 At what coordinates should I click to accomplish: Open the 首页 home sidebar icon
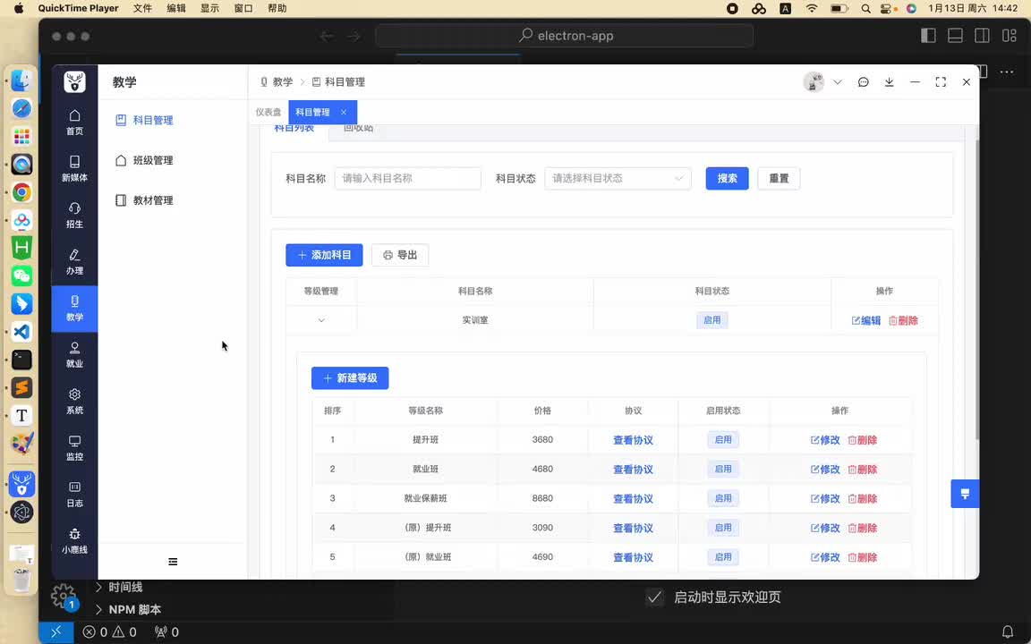pyautogui.click(x=74, y=123)
